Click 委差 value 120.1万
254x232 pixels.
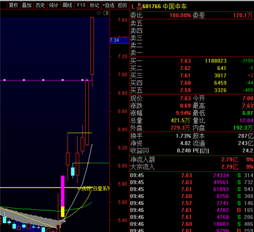(x=243, y=15)
